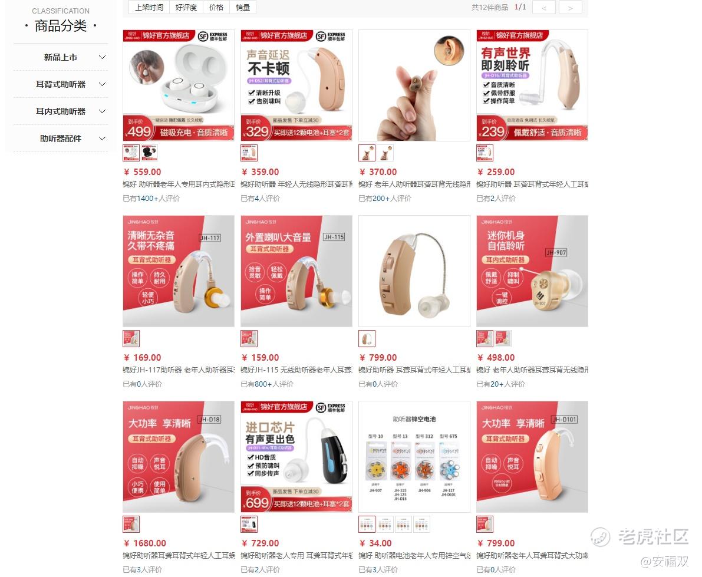Select second variant thumbnail under 370.00 product

[x=385, y=153]
